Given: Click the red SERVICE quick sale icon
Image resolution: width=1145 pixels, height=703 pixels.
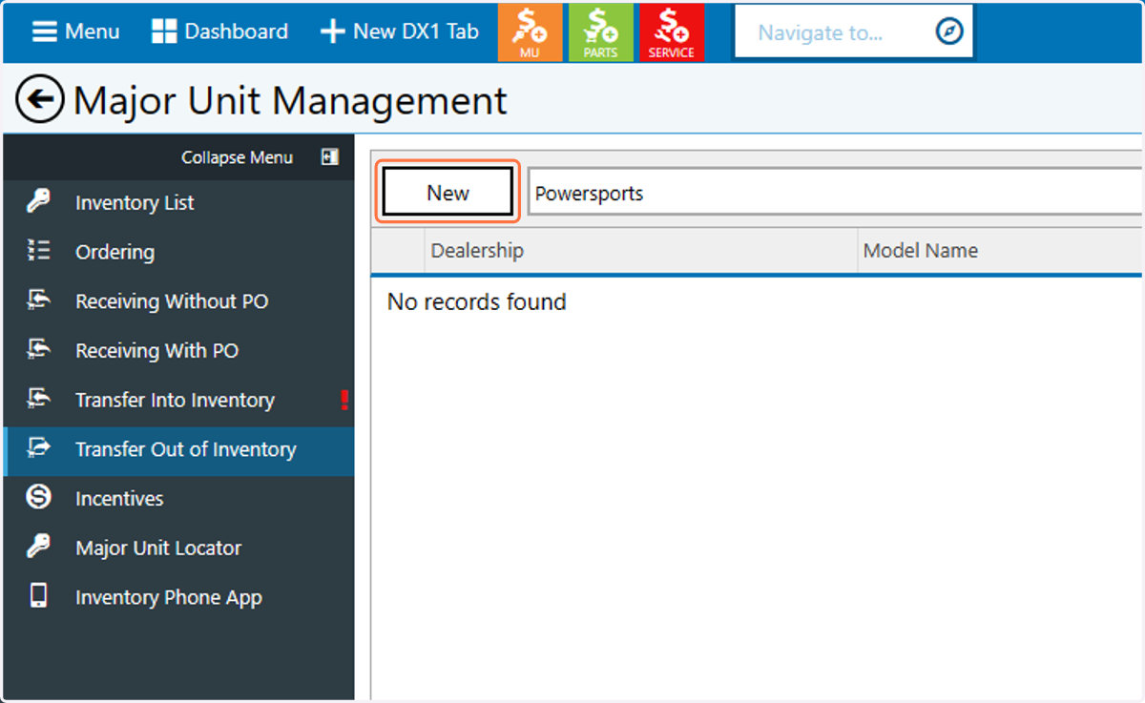Looking at the screenshot, I should [672, 32].
